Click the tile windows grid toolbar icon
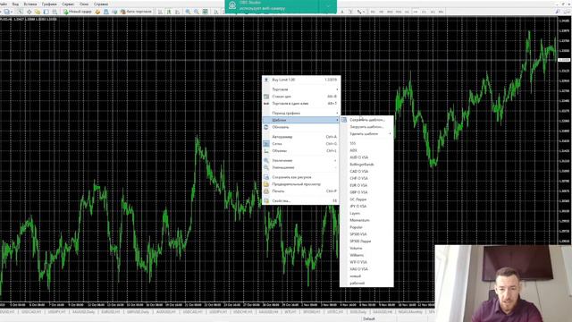The height and width of the screenshot is (322, 572). 206,12
